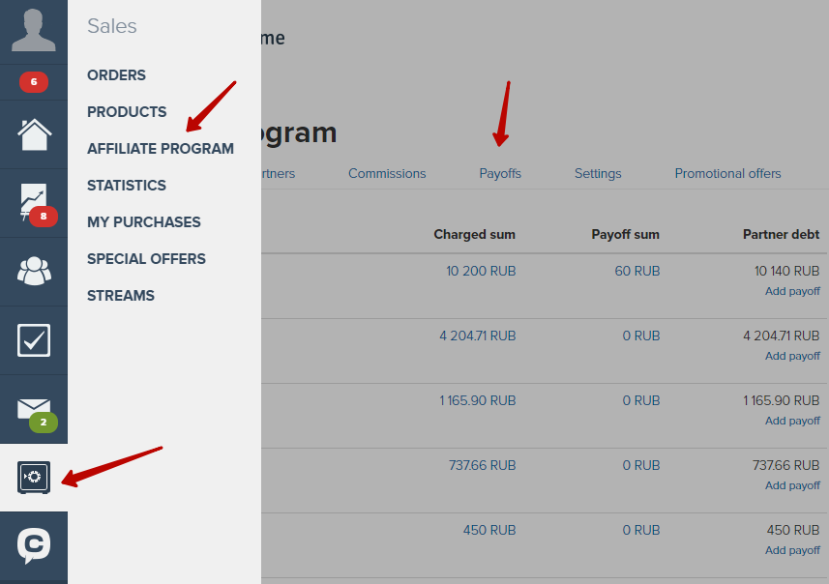
Task: Switch to the Payoffs tab
Action: tap(500, 173)
